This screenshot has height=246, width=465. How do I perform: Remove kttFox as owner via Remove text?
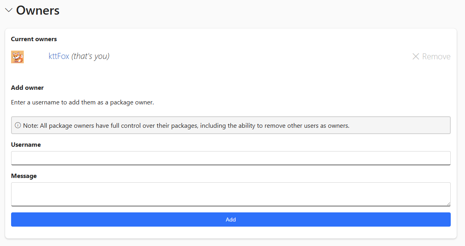(x=436, y=57)
